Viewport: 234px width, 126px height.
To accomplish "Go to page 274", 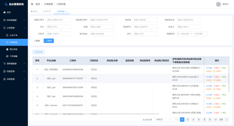I will pyautogui.click(x=221, y=120).
